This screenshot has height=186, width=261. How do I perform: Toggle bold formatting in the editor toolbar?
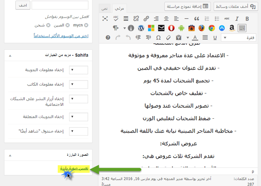coord(247,19)
